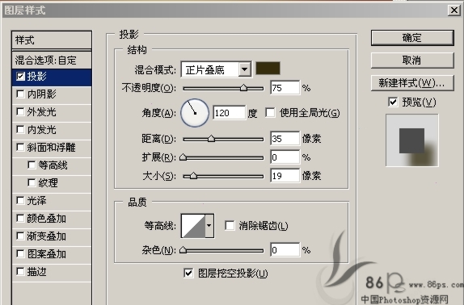Viewport: 464px width, 305px height.
Task: Open the 外发光 style settings
Action: click(42, 112)
